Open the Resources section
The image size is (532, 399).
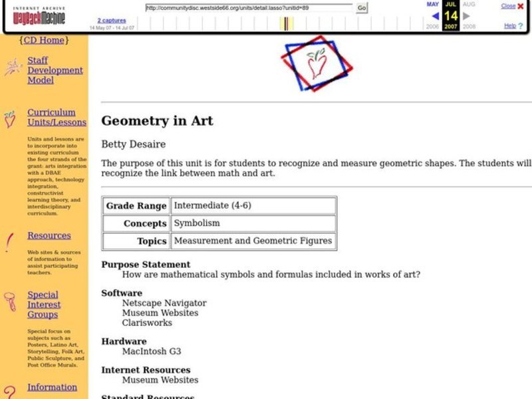pos(49,235)
